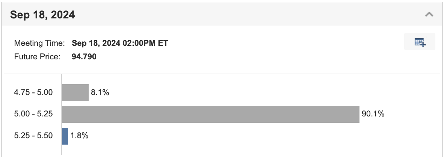Image resolution: width=444 pixels, height=157 pixels.
Task: Click the 8.1% percentage value
Action: (x=100, y=92)
